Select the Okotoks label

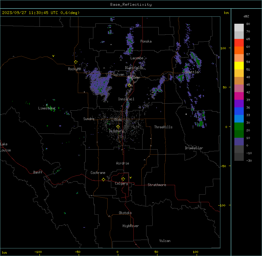coord(125,213)
